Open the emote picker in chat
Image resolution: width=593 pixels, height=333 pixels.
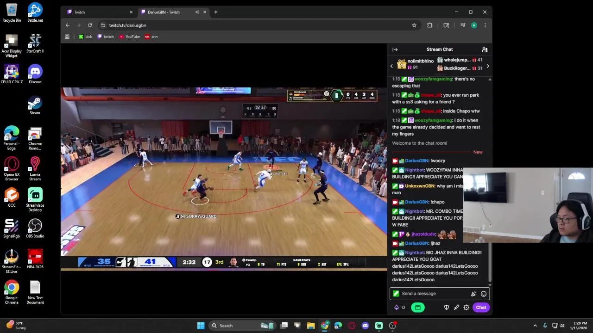484,294
